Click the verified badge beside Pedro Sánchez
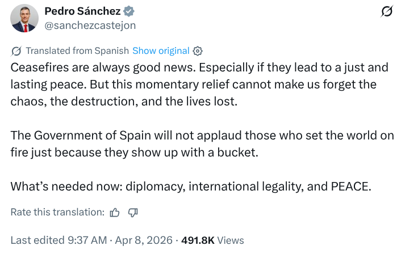 coord(129,11)
